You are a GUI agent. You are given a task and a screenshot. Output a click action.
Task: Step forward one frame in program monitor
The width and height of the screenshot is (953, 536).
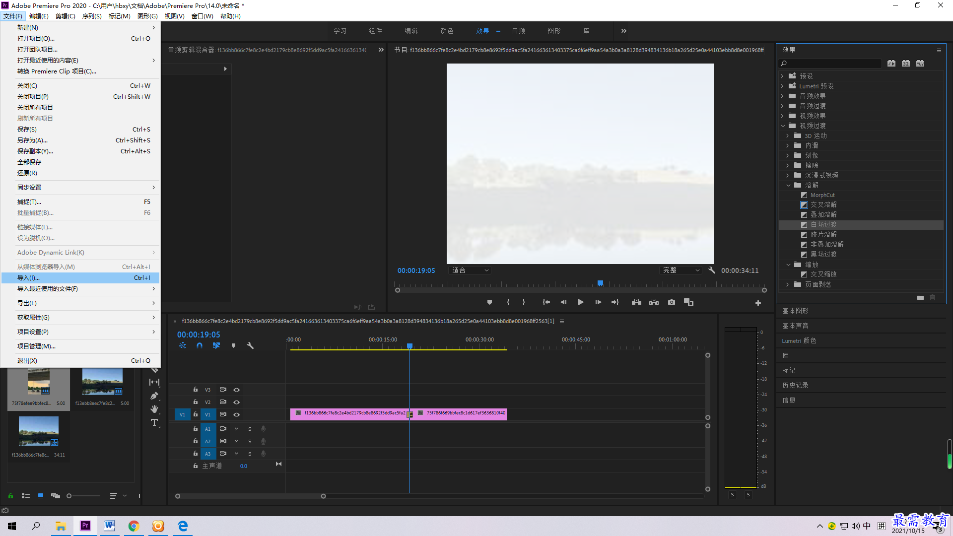coord(598,302)
